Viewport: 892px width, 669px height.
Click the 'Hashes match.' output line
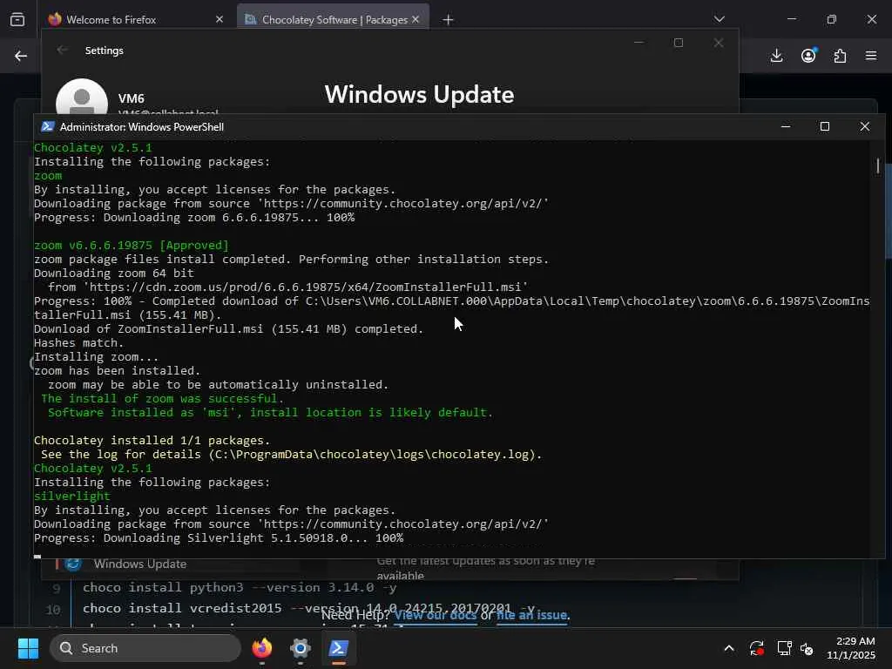(78, 343)
